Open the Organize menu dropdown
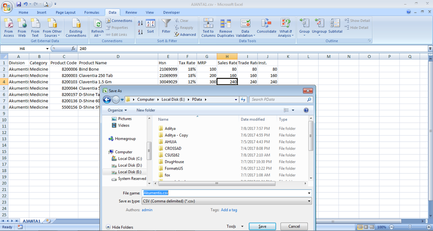Viewport: 433px width, 231px height. click(117, 110)
